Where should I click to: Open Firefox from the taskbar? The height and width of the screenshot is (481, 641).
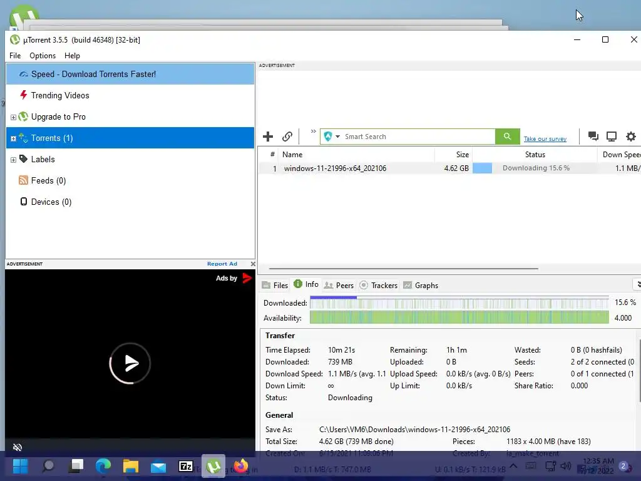pyautogui.click(x=241, y=466)
